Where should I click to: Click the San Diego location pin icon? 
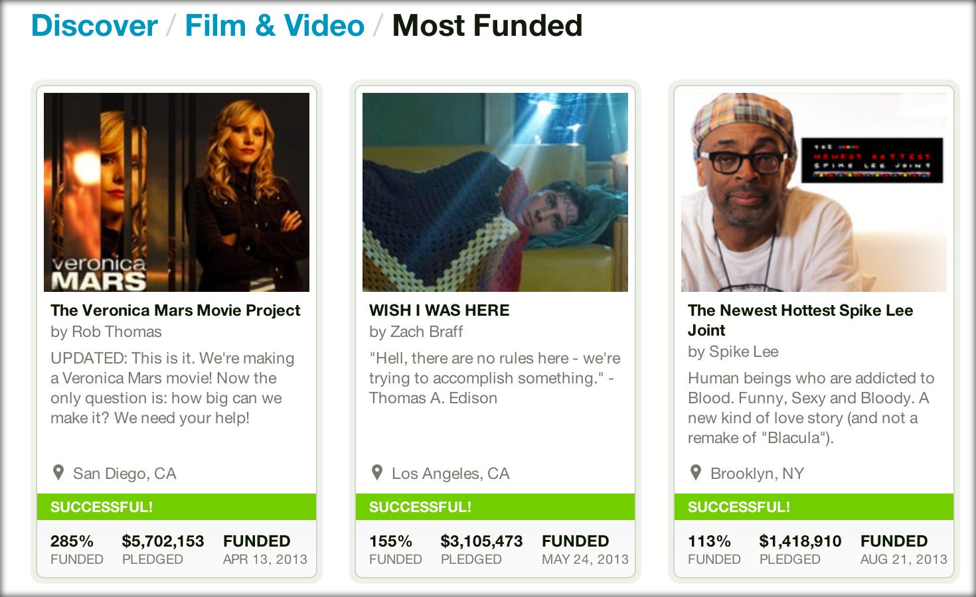[58, 473]
